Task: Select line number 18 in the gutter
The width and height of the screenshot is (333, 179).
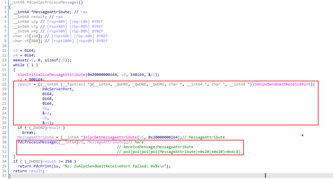Action: 4,84
